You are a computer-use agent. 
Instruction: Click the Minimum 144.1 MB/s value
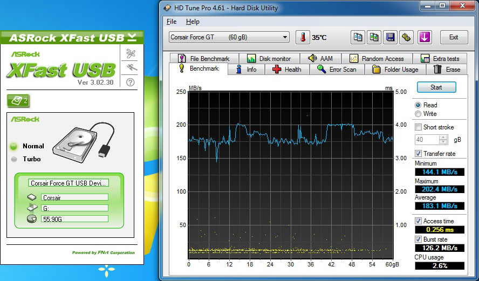440,172
